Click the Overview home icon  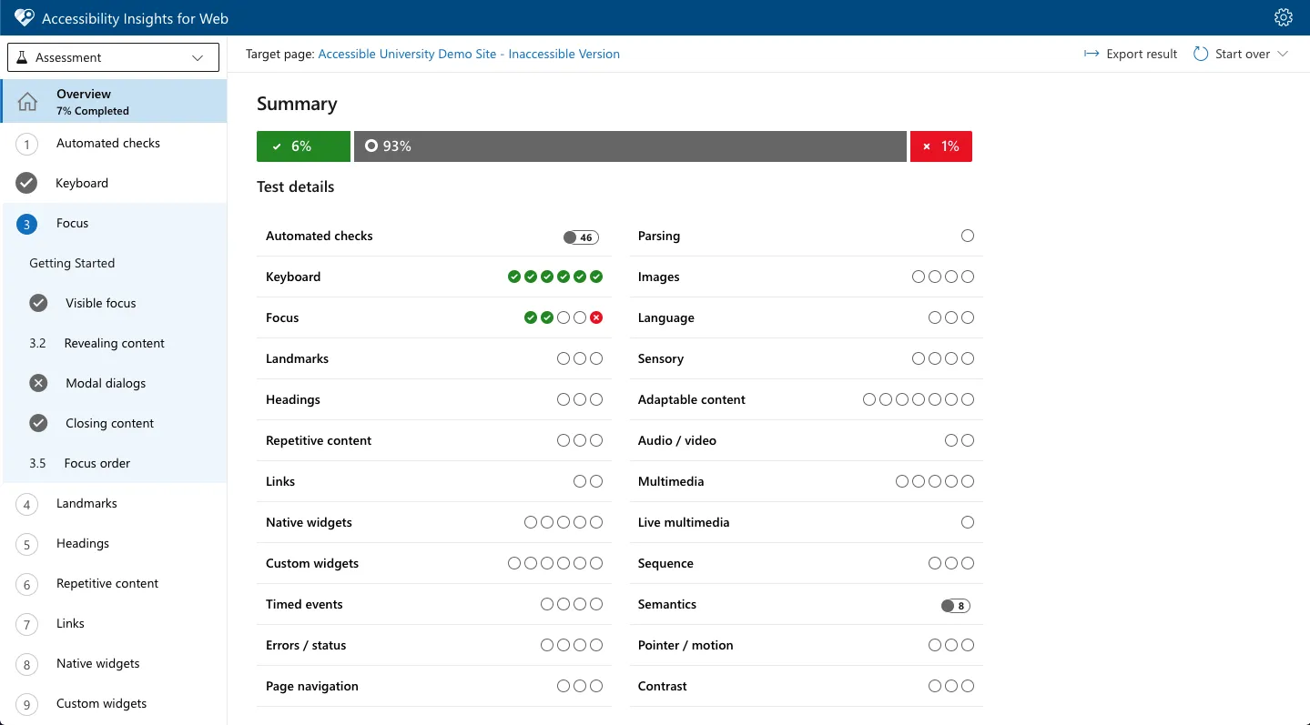(27, 102)
